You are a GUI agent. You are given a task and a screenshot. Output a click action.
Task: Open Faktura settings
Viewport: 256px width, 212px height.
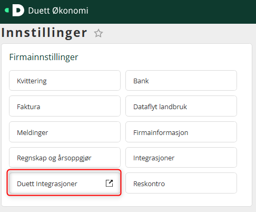[65, 106]
